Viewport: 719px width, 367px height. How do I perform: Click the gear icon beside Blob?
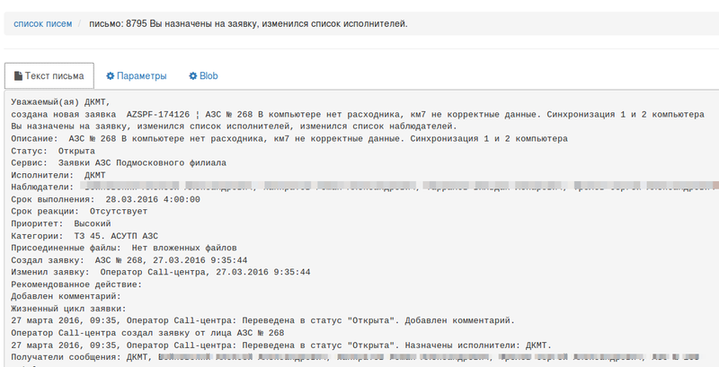click(192, 76)
